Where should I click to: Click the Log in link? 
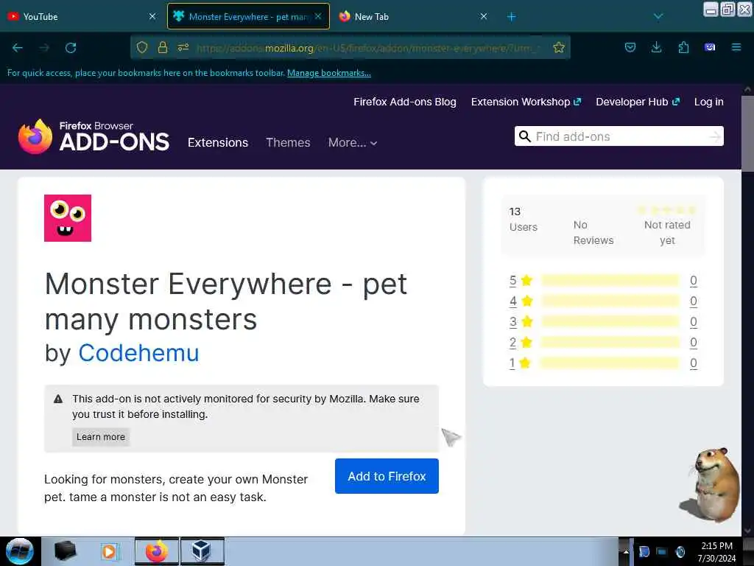tap(709, 102)
